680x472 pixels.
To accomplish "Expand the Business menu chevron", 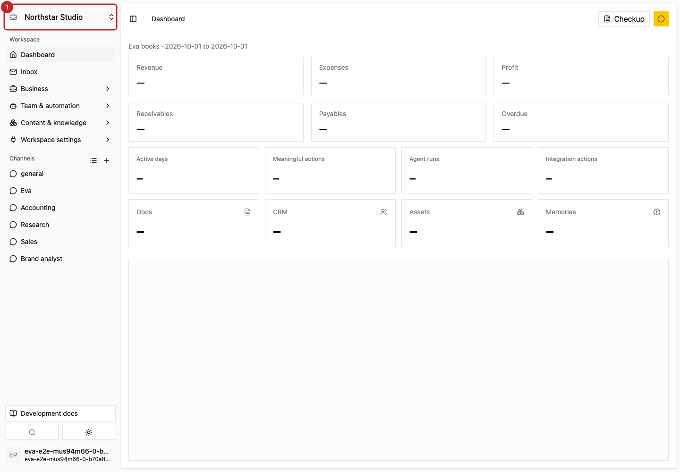I will tap(108, 89).
